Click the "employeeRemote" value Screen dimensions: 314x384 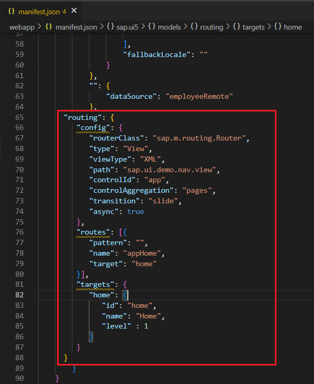[x=199, y=97]
